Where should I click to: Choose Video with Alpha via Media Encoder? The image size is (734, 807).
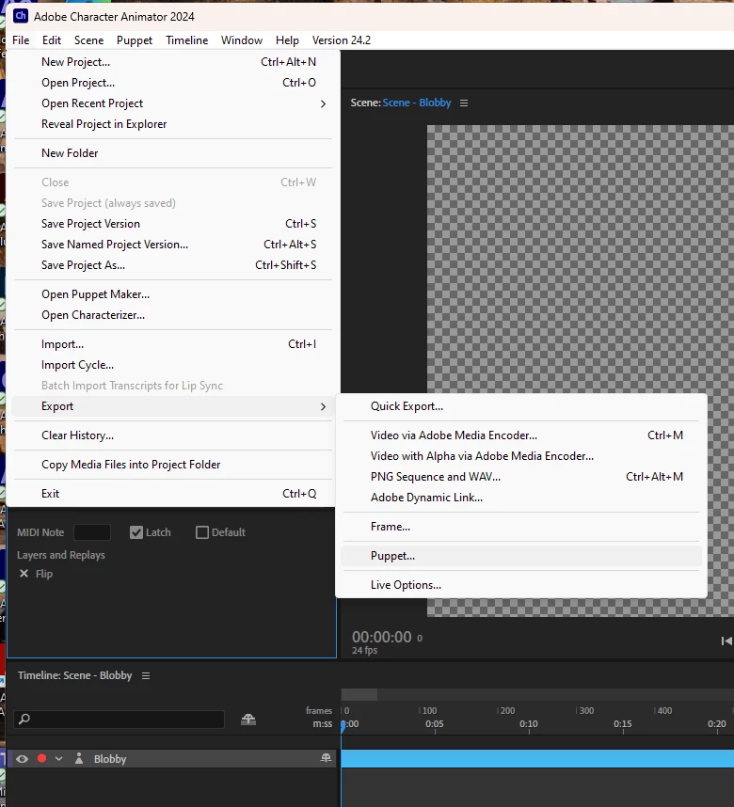(x=521, y=455)
